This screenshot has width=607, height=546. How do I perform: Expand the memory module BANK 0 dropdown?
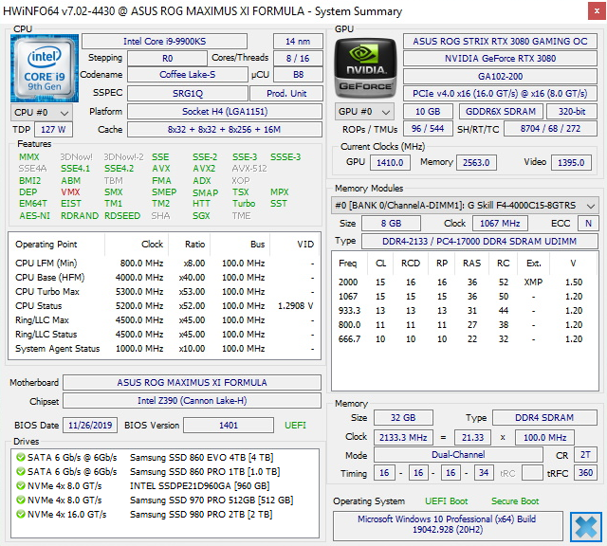click(x=465, y=205)
